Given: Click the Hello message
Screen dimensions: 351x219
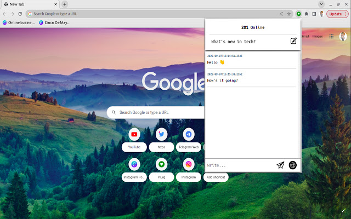Looking at the screenshot, I should click(x=216, y=62).
